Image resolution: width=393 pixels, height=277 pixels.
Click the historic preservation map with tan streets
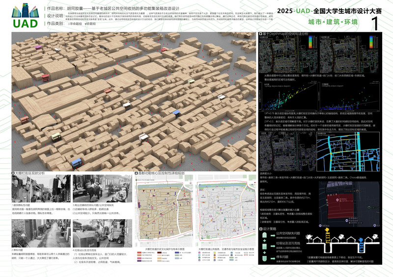tap(165, 214)
